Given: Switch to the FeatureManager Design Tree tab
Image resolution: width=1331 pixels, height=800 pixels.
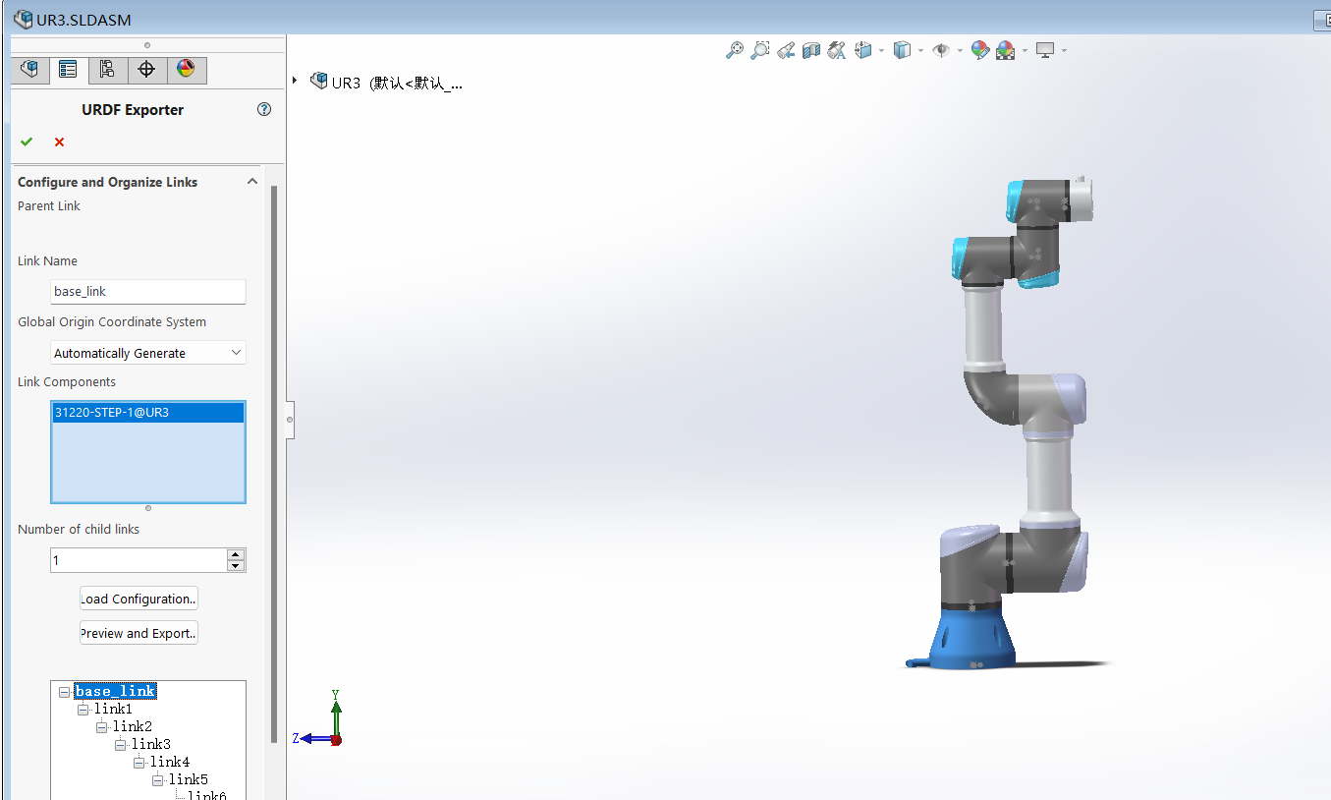Looking at the screenshot, I should (x=29, y=70).
